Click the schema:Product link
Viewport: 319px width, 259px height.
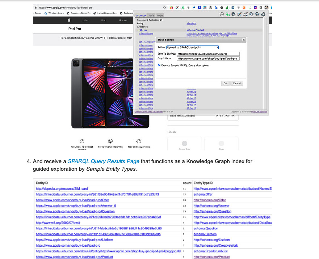[195, 30]
